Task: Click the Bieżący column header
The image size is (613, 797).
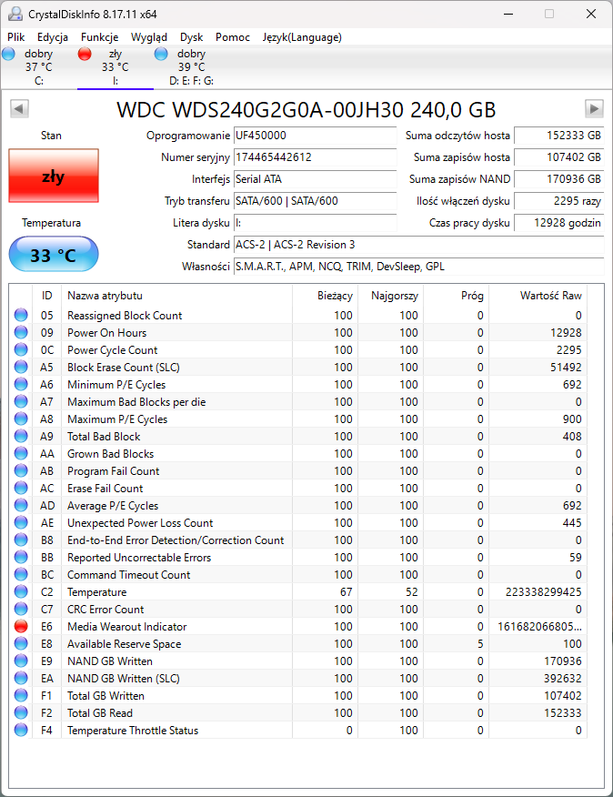Action: [x=326, y=296]
